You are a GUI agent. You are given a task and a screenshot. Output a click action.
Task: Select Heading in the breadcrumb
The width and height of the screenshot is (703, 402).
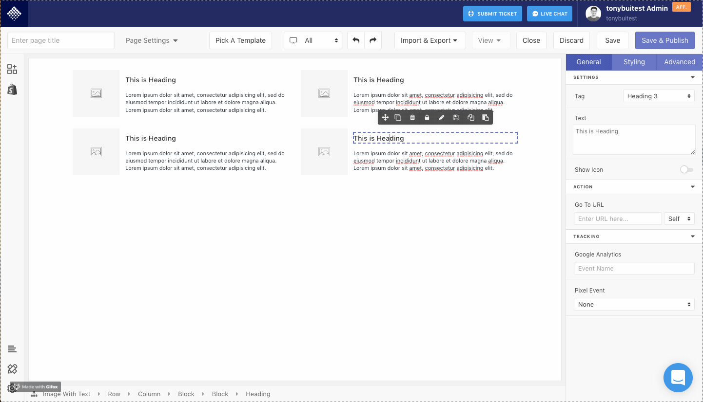click(258, 394)
